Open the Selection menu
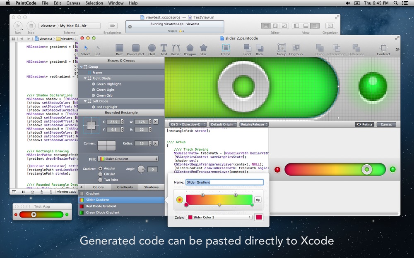The image size is (414, 258). [94, 3]
